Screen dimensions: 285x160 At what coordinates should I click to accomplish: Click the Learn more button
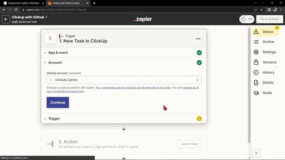pos(190,144)
